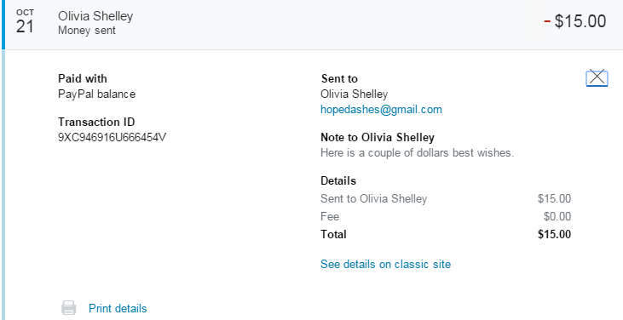The image size is (623, 320).
Task: Select the transaction ID 9XC946916U666454V
Action: pos(112,138)
